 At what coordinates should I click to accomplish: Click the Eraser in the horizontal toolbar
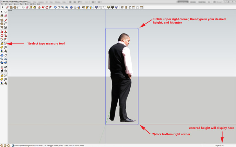tap(27, 7)
